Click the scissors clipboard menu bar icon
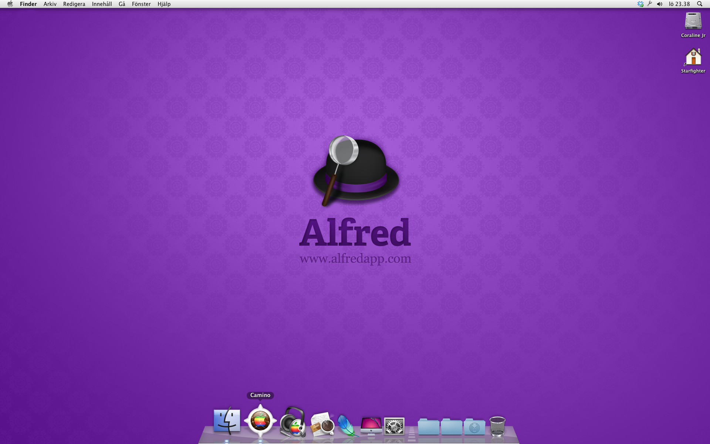Image resolution: width=710 pixels, height=444 pixels. pyautogui.click(x=650, y=4)
